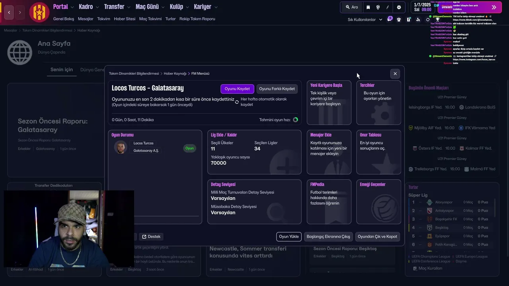Click Başlangıç Ekranına Çıkış button
The width and height of the screenshot is (509, 286).
pyautogui.click(x=328, y=236)
